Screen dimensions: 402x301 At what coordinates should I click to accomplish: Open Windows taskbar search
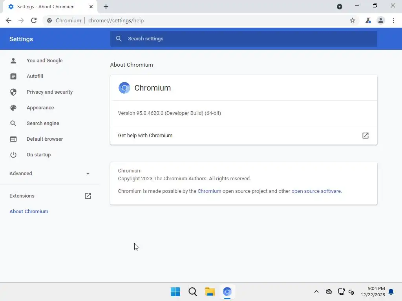pyautogui.click(x=192, y=292)
